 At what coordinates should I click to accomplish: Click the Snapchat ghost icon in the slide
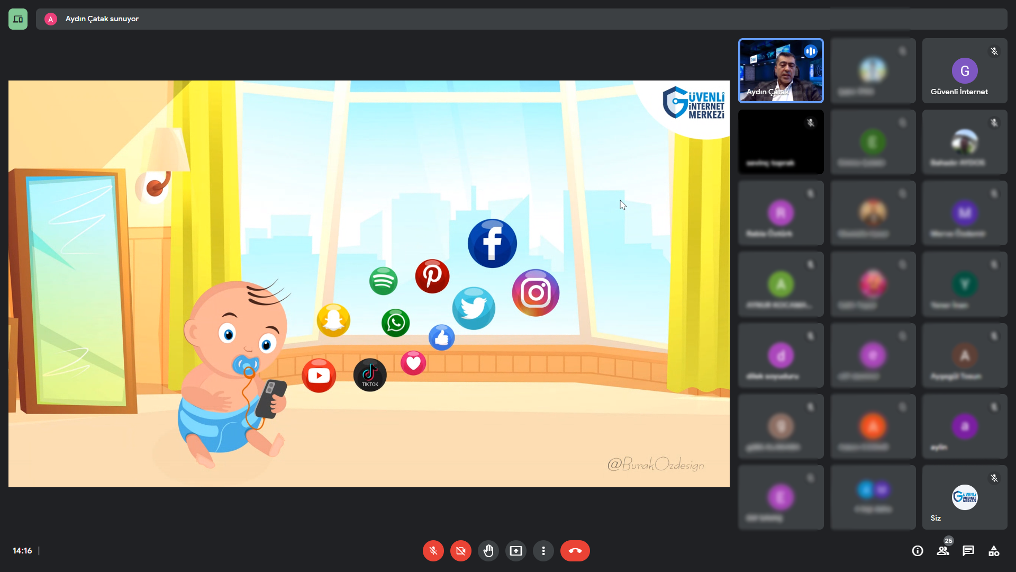[333, 320]
